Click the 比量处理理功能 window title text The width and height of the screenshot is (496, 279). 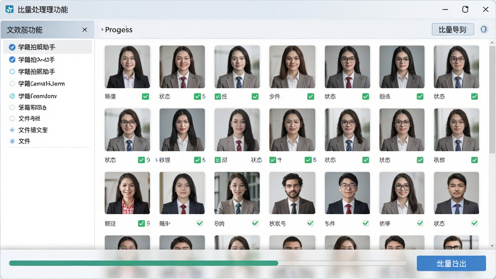[43, 10]
